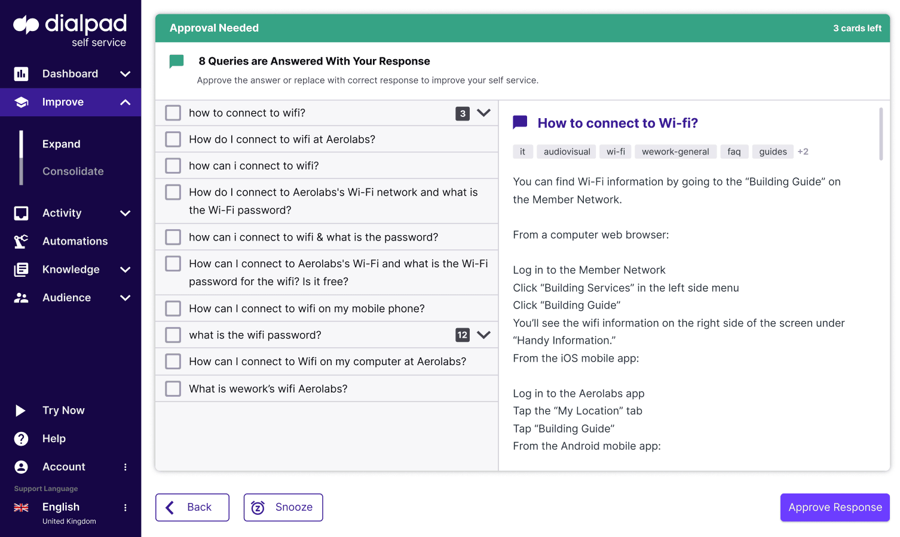900x537 pixels.
Task: Open the Knowledge section dropdown
Action: (x=125, y=269)
